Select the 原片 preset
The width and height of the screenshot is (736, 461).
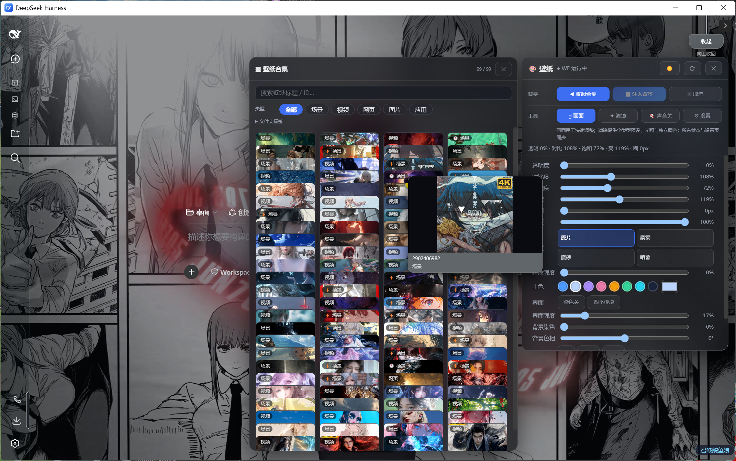click(x=596, y=238)
